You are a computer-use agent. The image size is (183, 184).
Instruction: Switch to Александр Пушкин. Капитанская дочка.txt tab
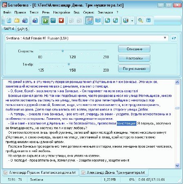[40, 173]
